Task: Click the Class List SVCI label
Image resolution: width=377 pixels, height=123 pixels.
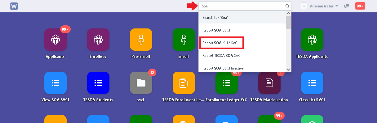Action: pyautogui.click(x=312, y=100)
